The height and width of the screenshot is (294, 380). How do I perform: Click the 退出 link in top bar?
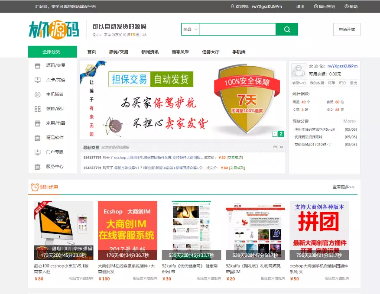300,6
